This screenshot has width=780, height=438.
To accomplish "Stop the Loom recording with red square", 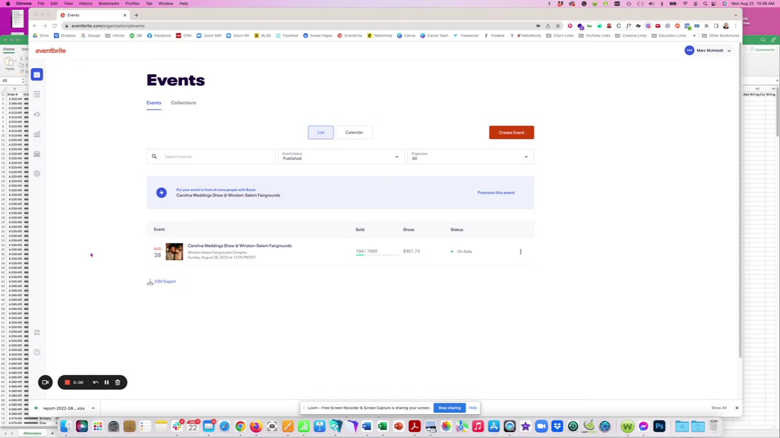I will 67,383.
